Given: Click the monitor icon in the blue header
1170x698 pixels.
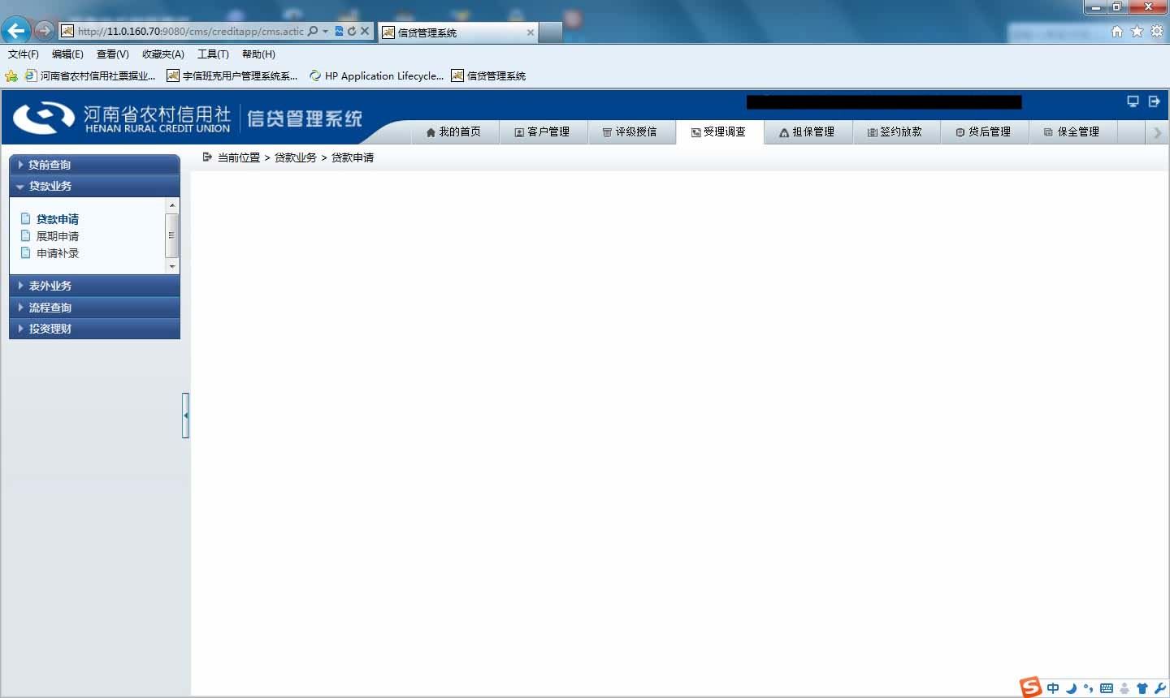Looking at the screenshot, I should coord(1133,101).
